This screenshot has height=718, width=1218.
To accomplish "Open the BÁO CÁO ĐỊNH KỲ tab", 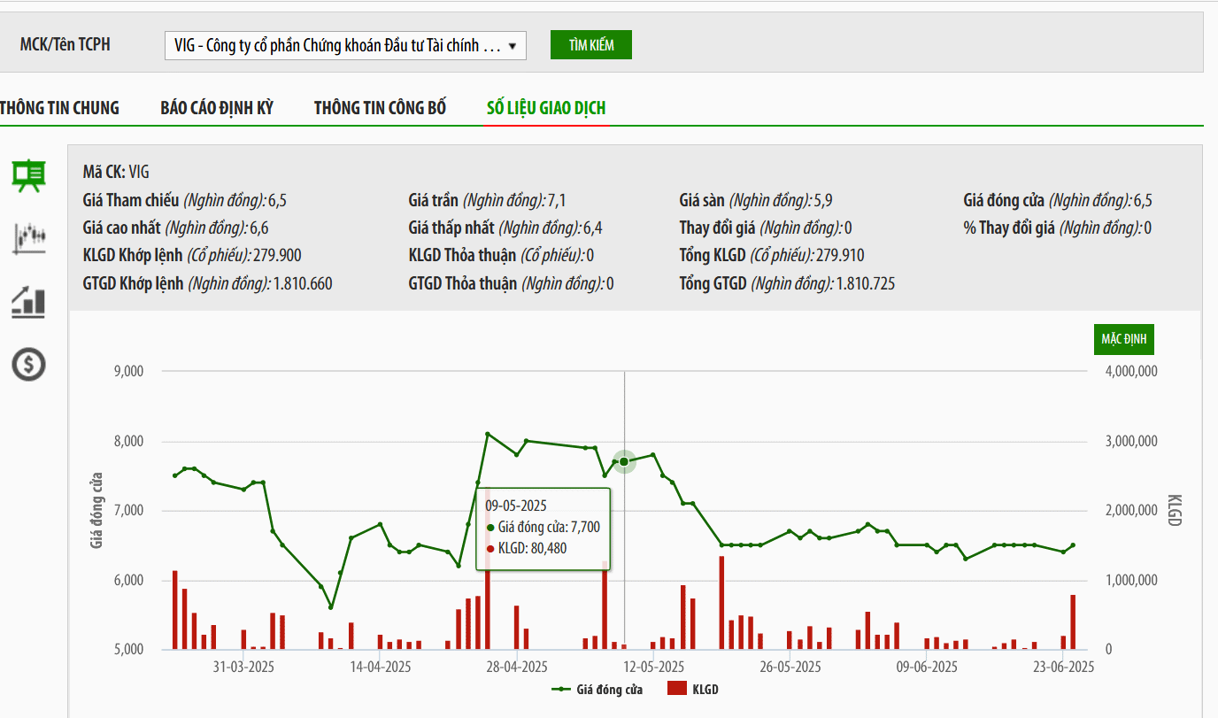I will [x=217, y=108].
